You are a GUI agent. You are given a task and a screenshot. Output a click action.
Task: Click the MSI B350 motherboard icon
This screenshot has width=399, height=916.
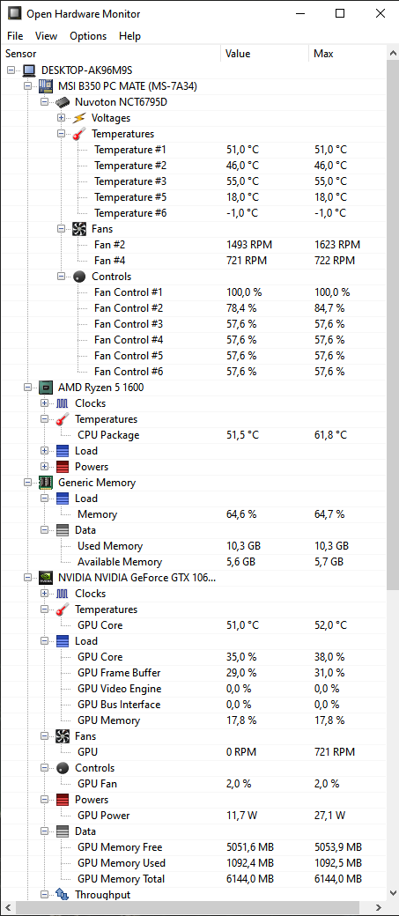pos(46,86)
